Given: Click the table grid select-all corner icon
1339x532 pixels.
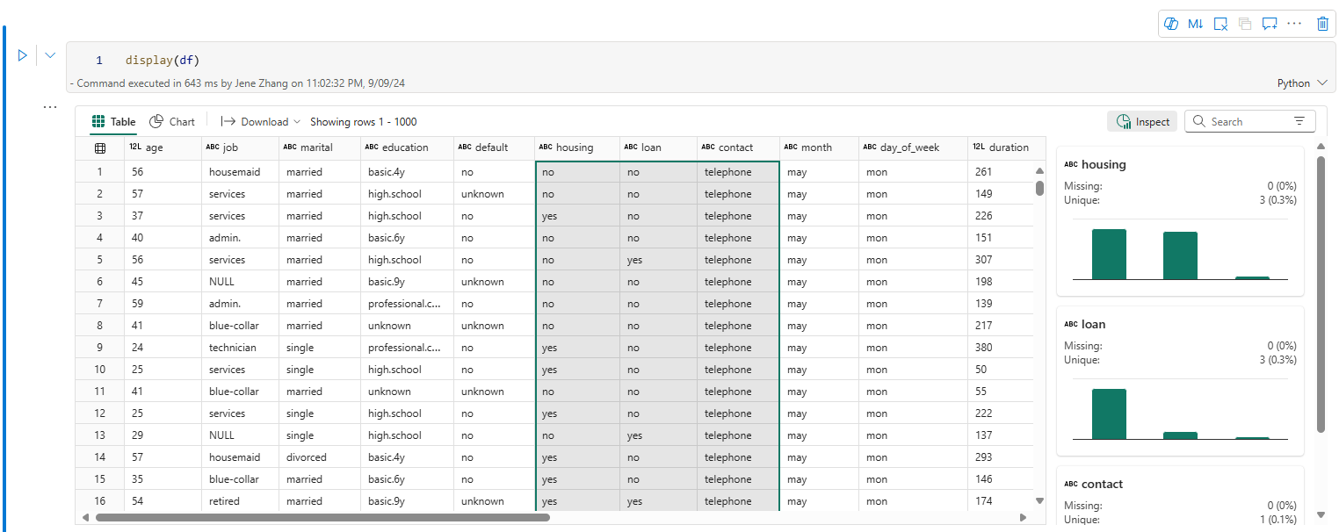Looking at the screenshot, I should point(100,147).
